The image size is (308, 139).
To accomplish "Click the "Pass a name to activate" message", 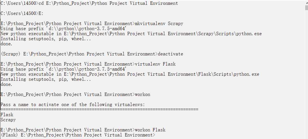I will [73, 105].
